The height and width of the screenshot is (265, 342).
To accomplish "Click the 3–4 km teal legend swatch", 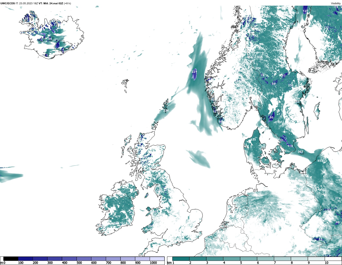I will click(215, 259).
